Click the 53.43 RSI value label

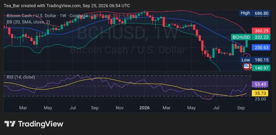point(260,84)
